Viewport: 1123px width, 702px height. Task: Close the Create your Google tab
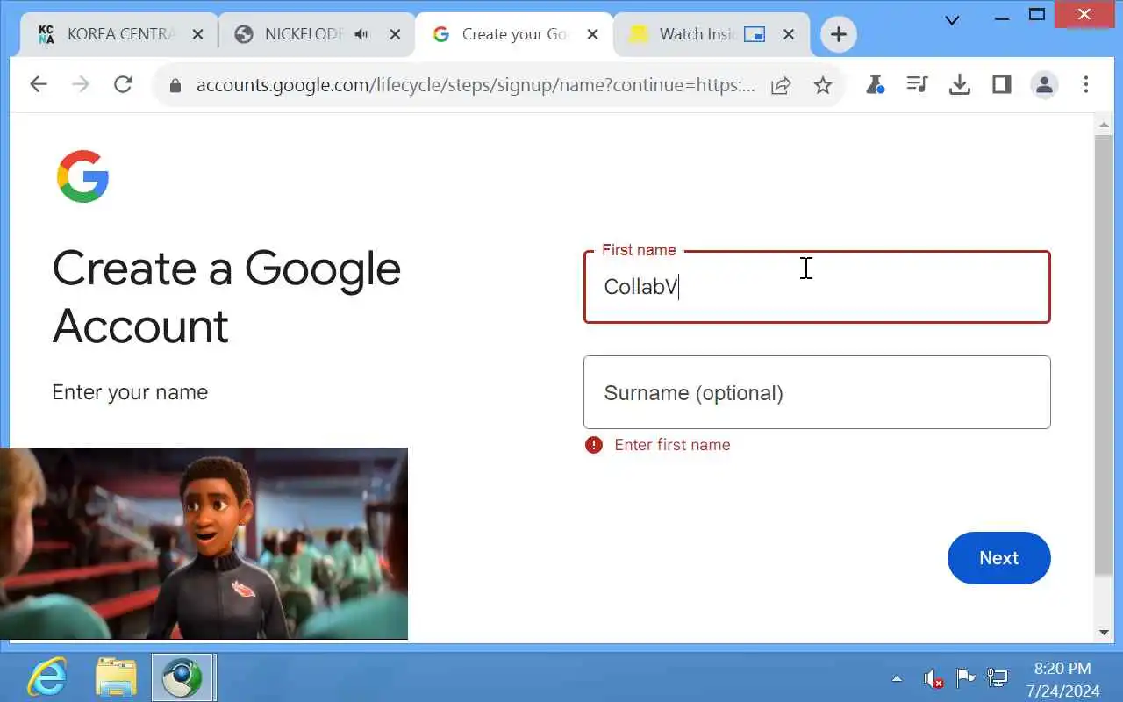point(592,34)
